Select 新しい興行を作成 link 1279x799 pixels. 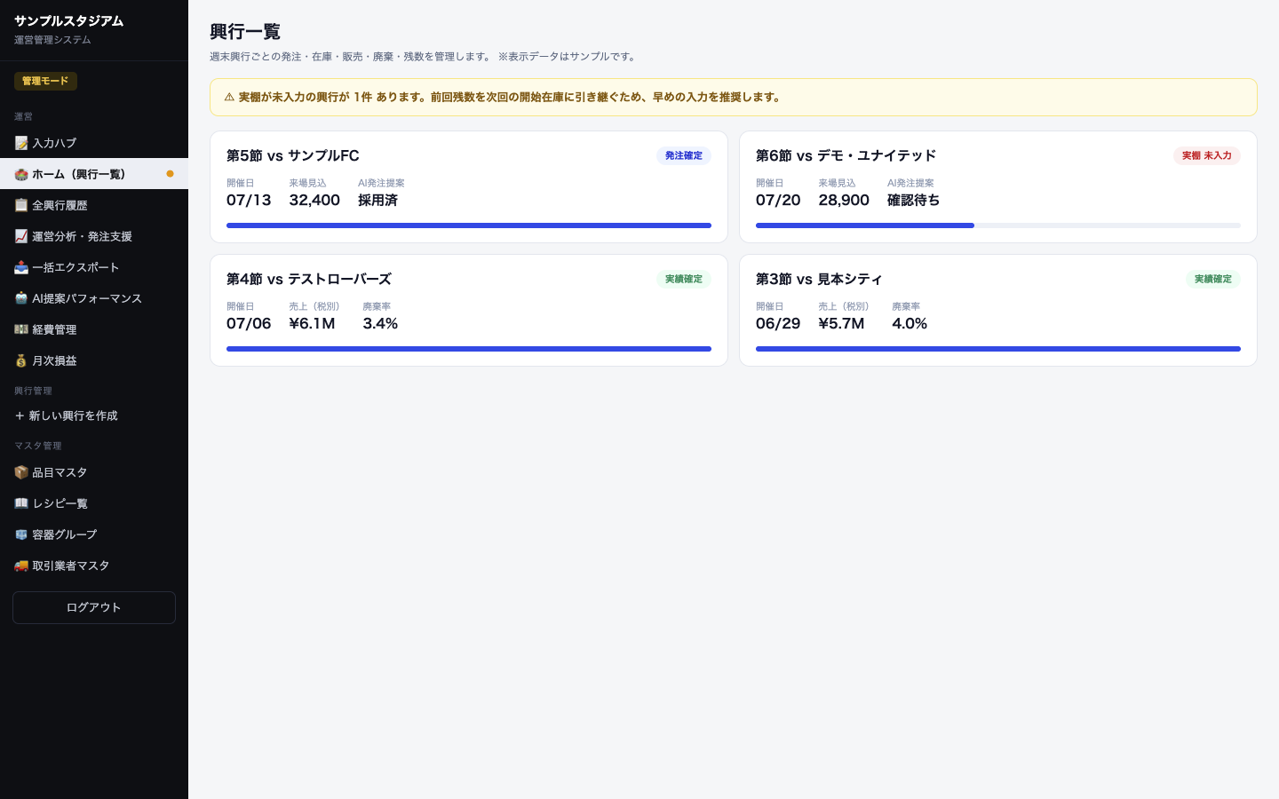[94, 415]
